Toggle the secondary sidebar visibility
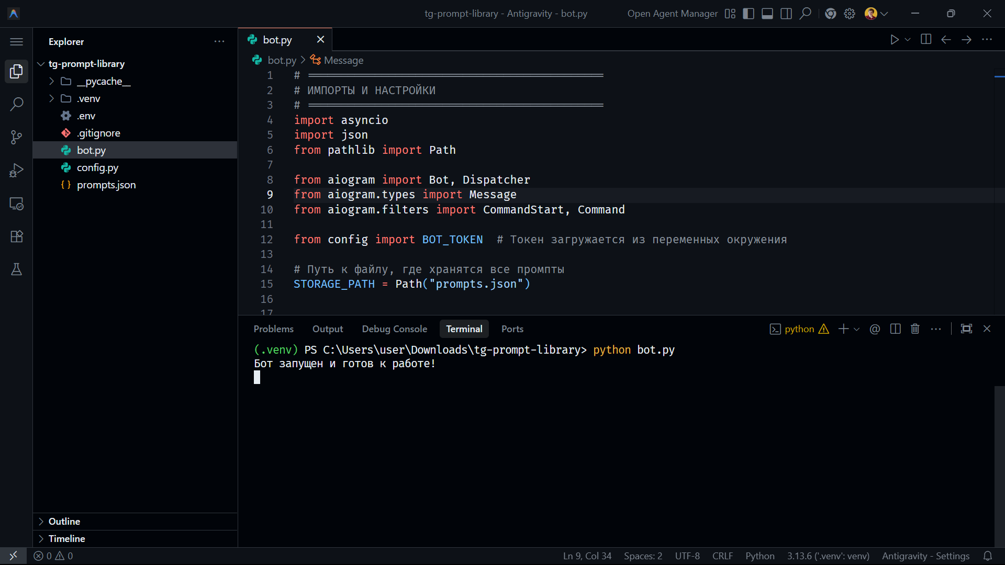Screen dimensions: 1005x565 [786, 14]
